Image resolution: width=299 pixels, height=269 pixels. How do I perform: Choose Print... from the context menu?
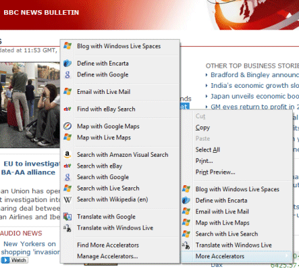point(204,161)
